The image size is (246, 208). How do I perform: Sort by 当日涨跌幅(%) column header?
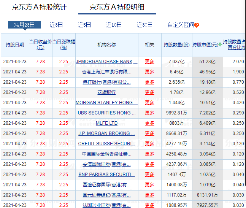[64, 45]
